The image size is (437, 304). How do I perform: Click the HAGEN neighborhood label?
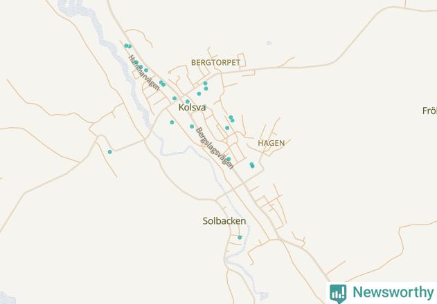271,143
